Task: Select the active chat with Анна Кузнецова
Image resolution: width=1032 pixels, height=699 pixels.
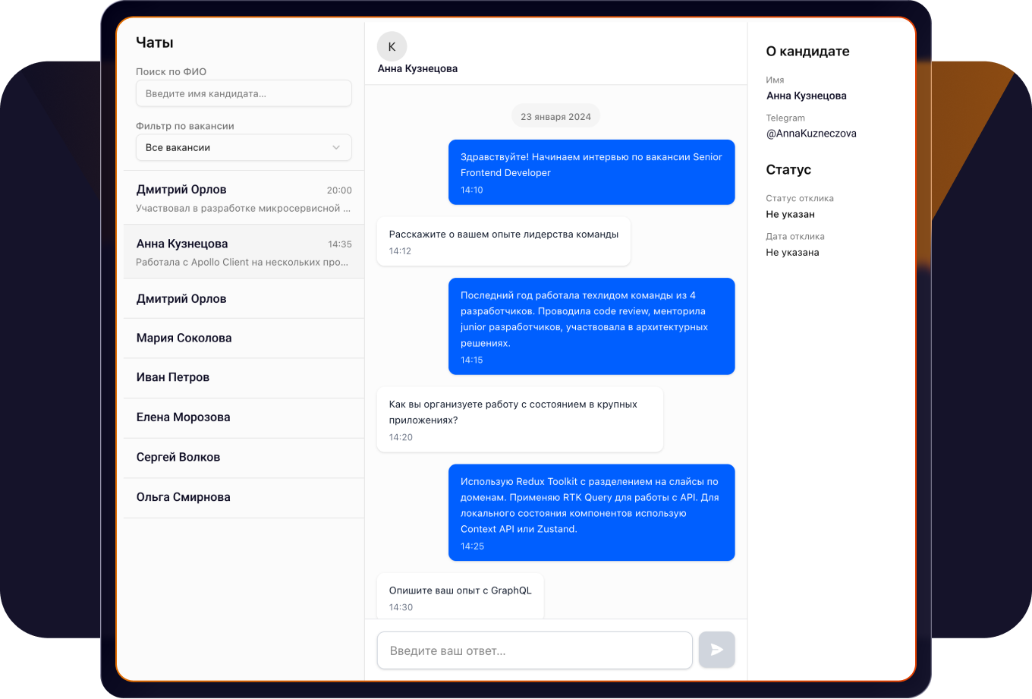Action: 243,253
